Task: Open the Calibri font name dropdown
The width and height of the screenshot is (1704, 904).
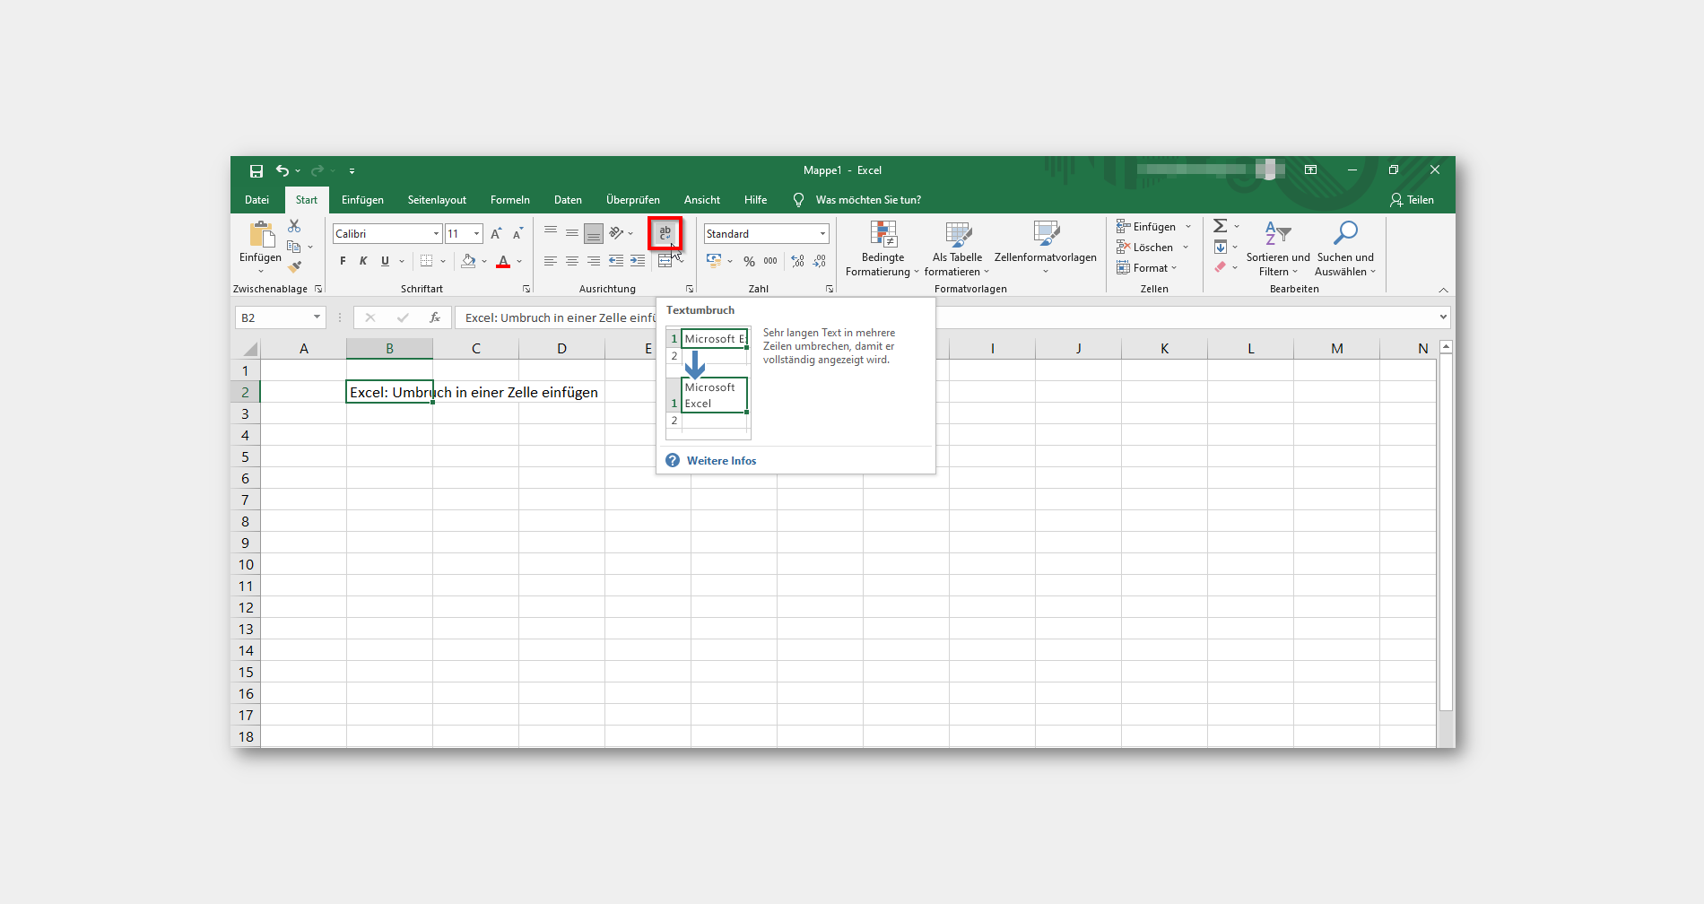Action: [x=436, y=234]
